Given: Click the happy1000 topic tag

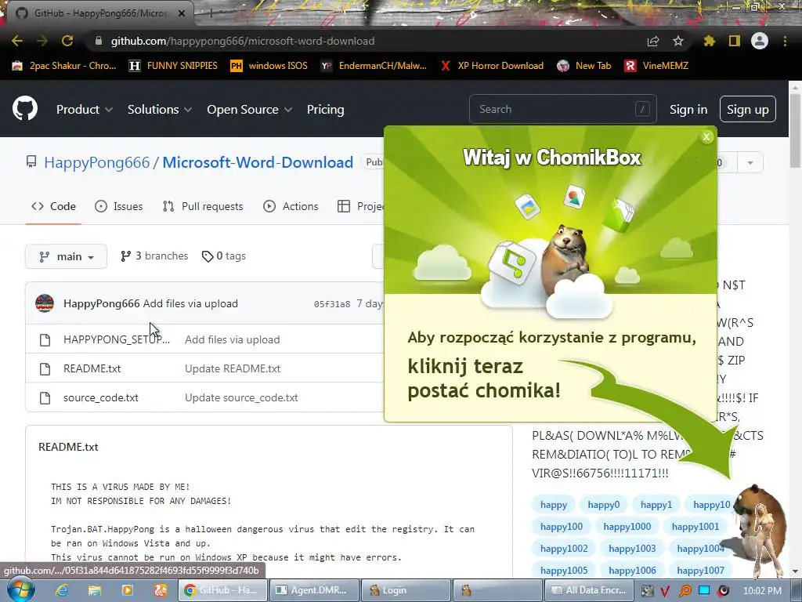Looking at the screenshot, I should click(627, 527).
